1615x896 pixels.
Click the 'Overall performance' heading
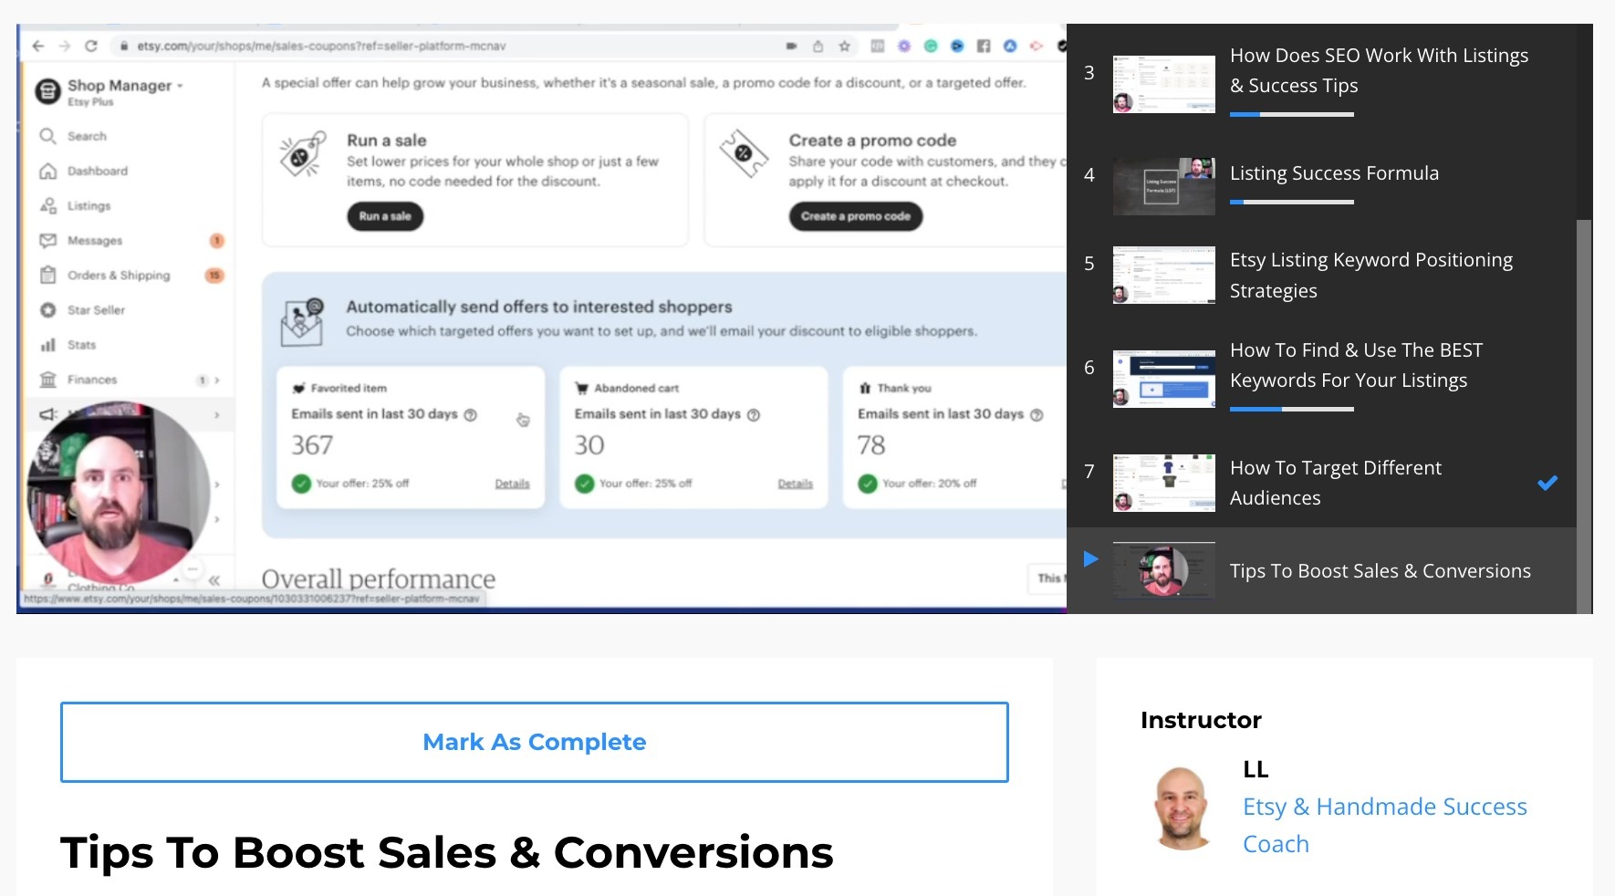pyautogui.click(x=379, y=579)
